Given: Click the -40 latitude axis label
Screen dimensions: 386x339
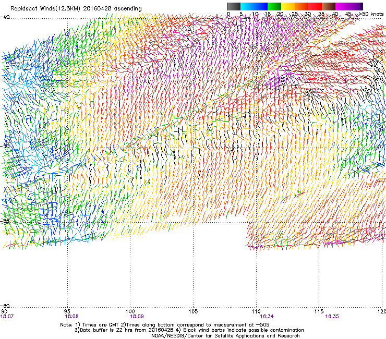Looking at the screenshot, I should pos(5,17).
